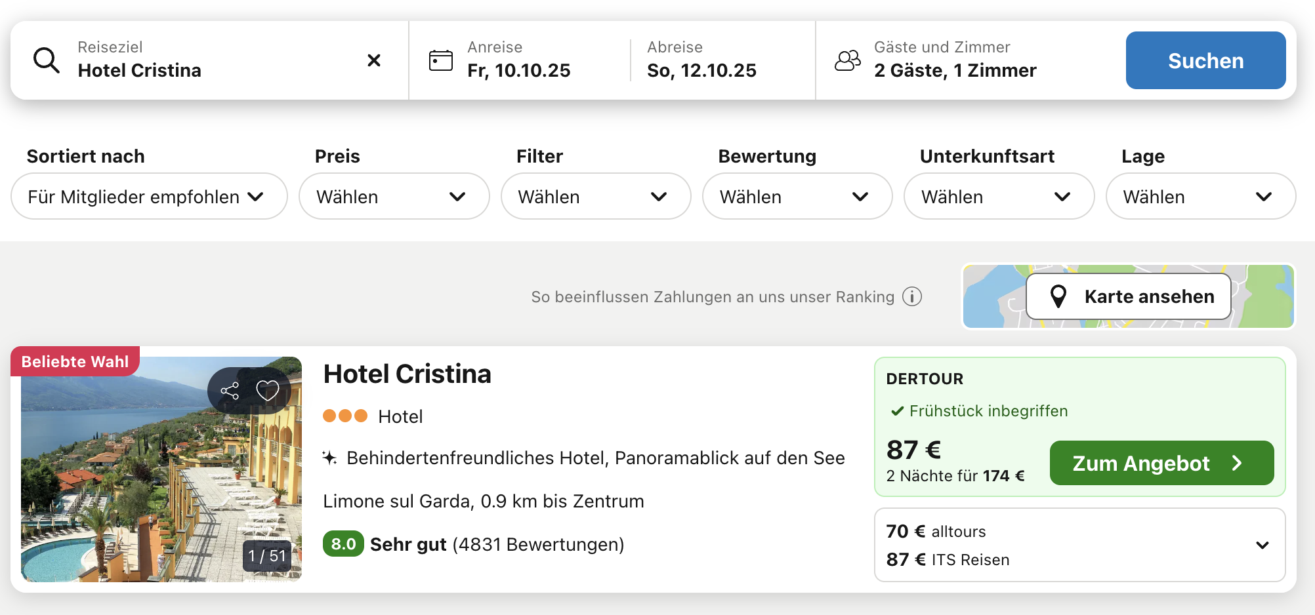Click map pin on Karte ansehen

(x=1058, y=296)
